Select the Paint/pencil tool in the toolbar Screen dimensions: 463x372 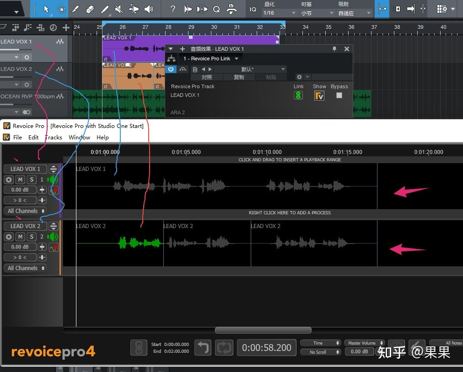[x=104, y=9]
